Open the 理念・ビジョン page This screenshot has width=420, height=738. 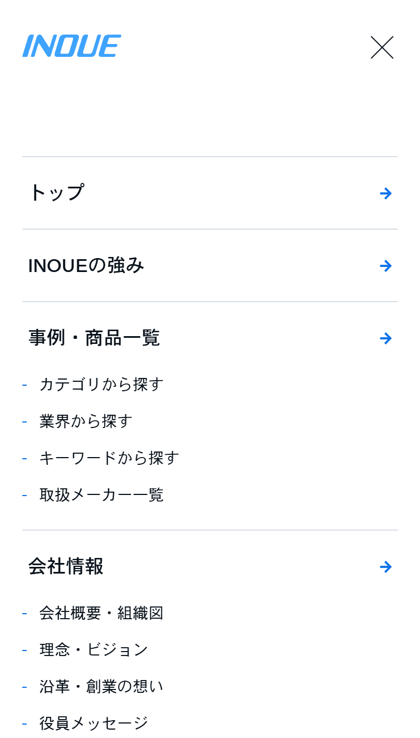(x=92, y=649)
